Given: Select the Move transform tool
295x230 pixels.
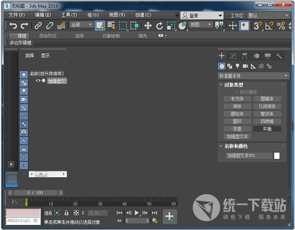Looking at the screenshot, I should click(147, 26).
